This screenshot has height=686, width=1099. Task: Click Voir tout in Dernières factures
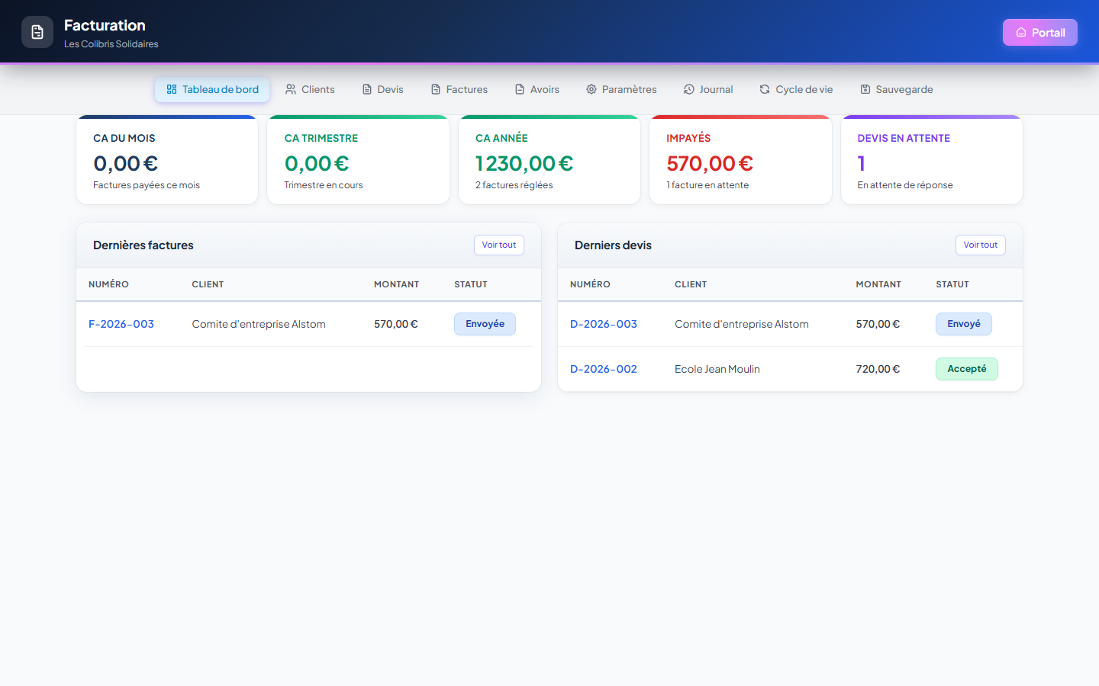click(x=499, y=245)
